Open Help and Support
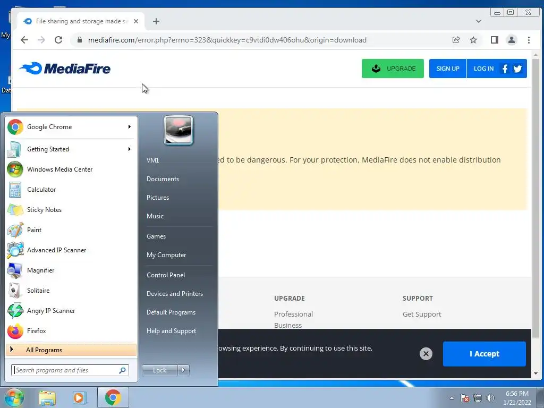The image size is (544, 408). tap(172, 331)
